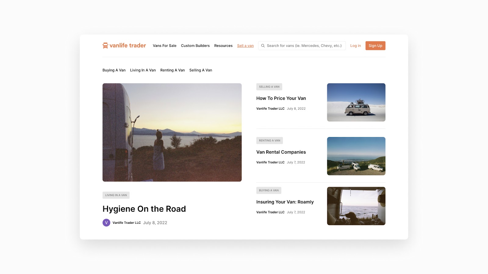Open the Resources menu item

click(x=223, y=46)
